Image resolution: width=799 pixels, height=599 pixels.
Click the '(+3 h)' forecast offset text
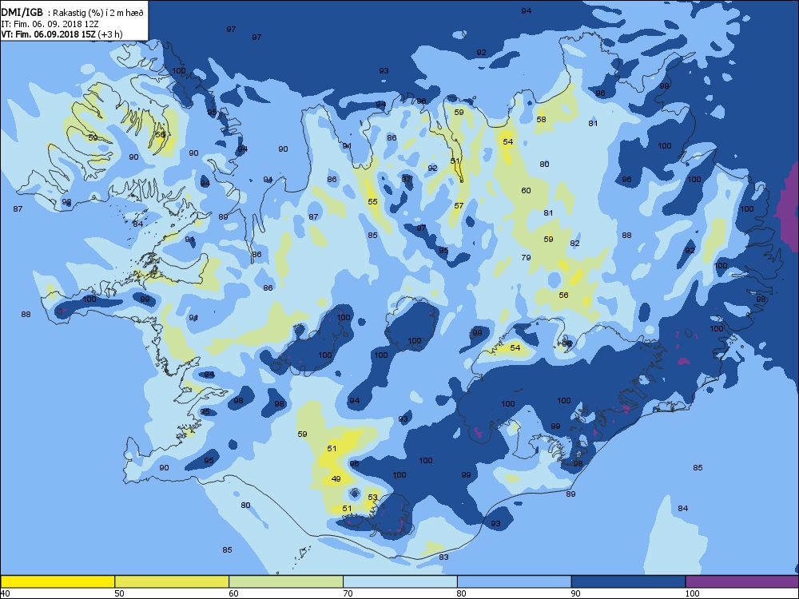click(109, 34)
